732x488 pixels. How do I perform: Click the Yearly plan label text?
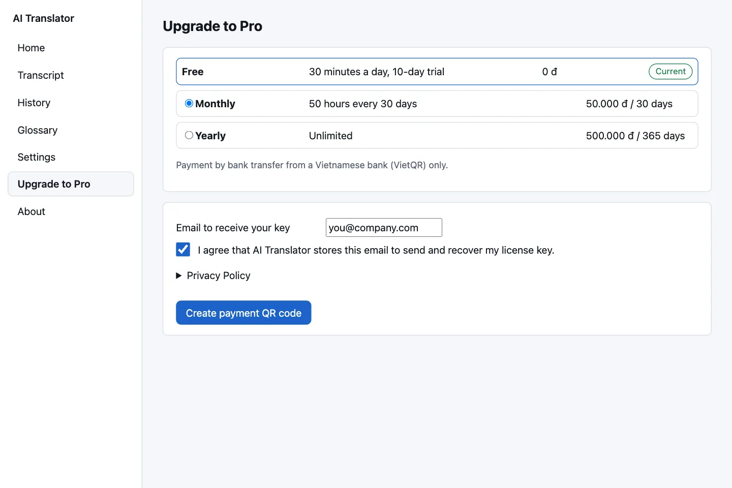(210, 136)
